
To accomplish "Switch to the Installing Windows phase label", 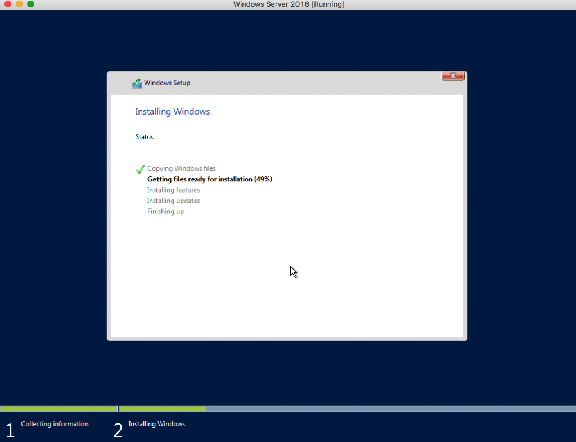I will (156, 424).
